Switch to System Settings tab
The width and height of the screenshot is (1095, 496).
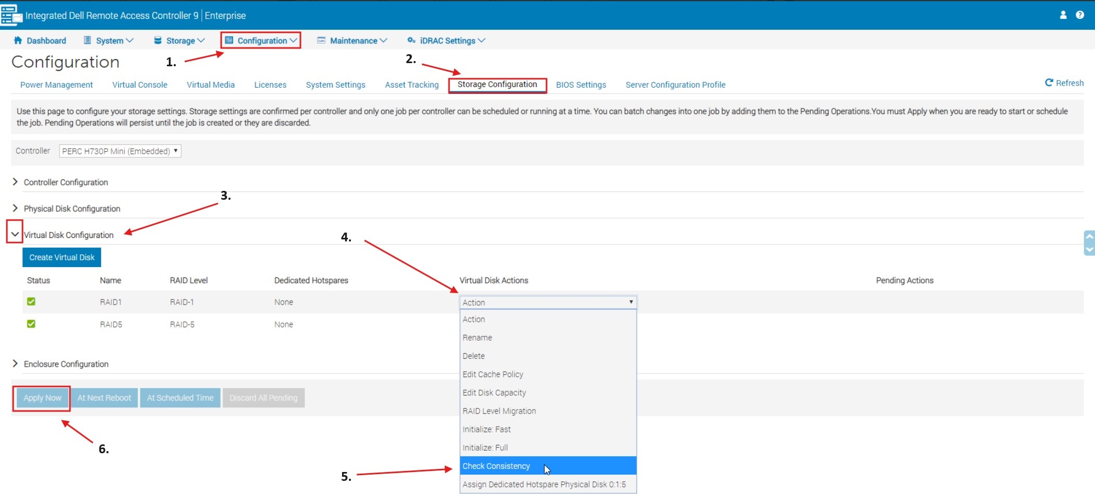pos(335,84)
